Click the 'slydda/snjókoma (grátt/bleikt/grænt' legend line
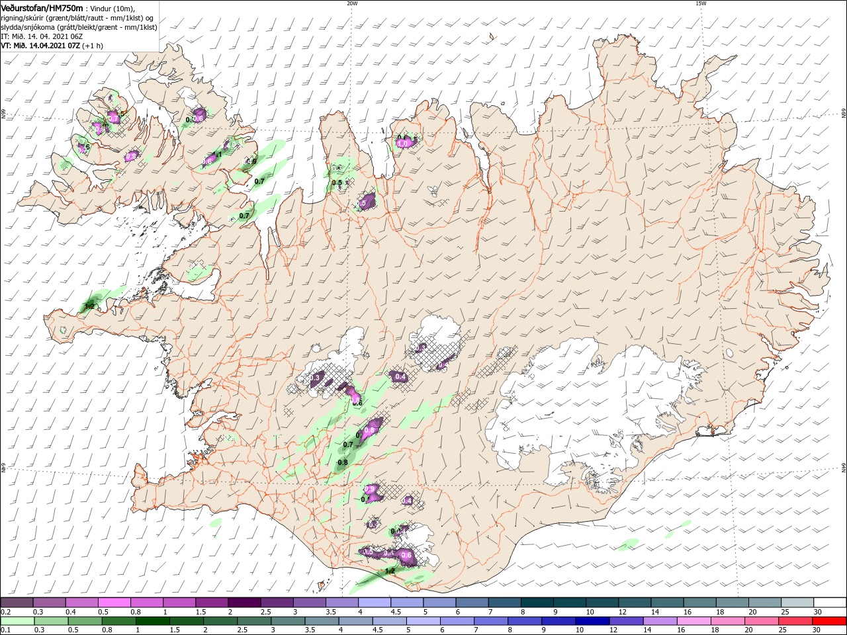This screenshot has height=635, width=847. (x=79, y=27)
